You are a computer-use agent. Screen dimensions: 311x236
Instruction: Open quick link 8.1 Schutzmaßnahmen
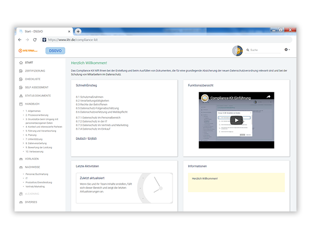(90, 97)
